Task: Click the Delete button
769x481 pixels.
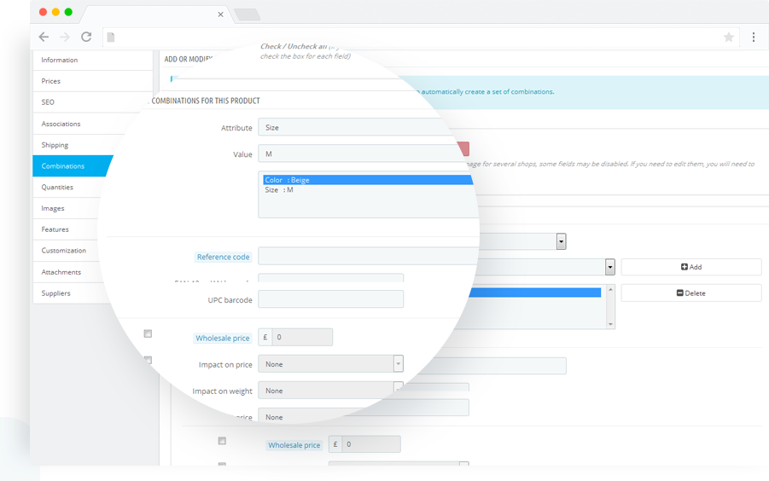Action: [x=691, y=293]
